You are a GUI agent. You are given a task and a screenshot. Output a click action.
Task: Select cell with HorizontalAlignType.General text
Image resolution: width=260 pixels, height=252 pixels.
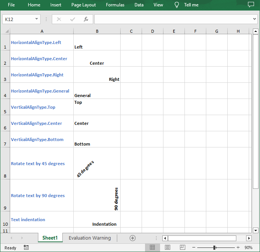point(42,91)
